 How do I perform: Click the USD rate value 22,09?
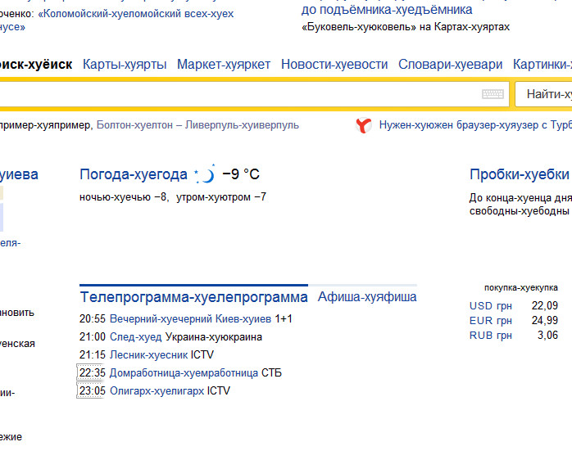point(545,305)
